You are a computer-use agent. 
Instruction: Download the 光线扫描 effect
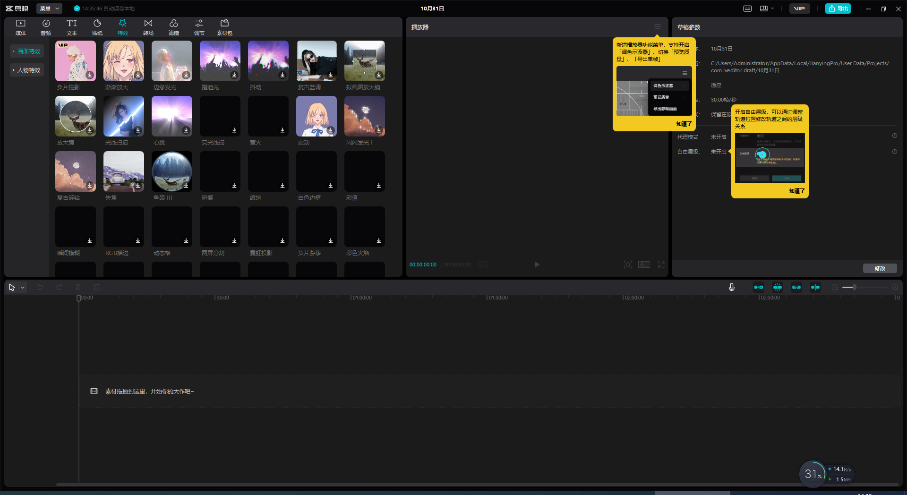coord(138,130)
